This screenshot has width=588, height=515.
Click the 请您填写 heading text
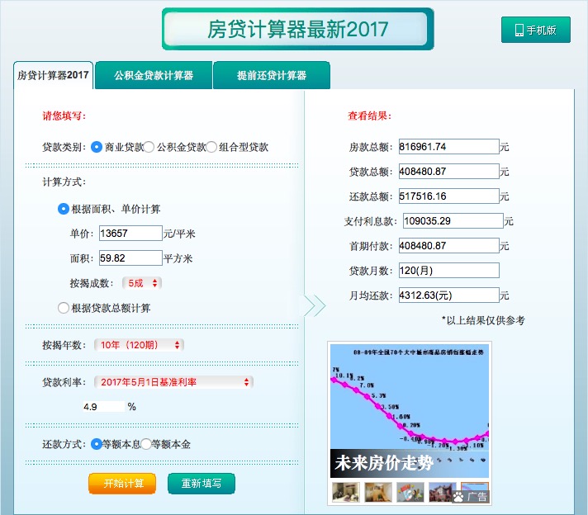pyautogui.click(x=64, y=116)
